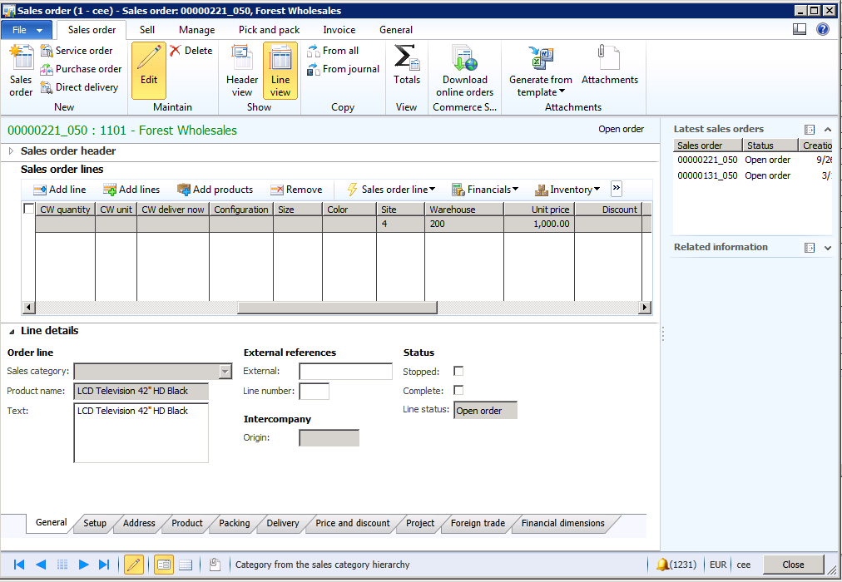Check the Complete status checkbox
The height and width of the screenshot is (582, 842).
[458, 391]
